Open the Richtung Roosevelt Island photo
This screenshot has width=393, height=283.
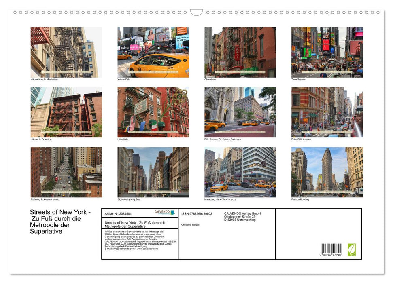pos(66,172)
